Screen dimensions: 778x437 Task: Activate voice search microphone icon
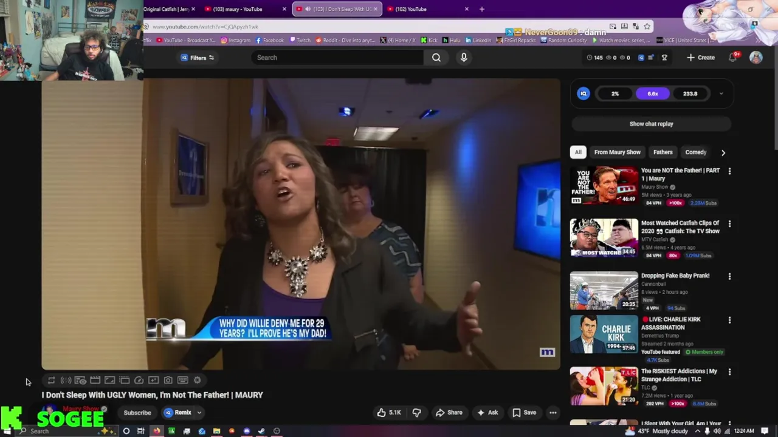464,58
